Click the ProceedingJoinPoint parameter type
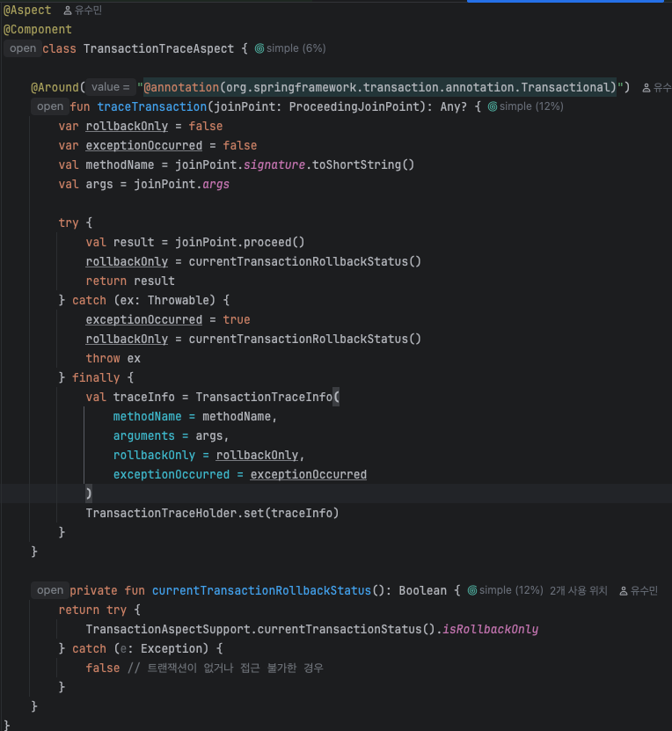 point(354,106)
